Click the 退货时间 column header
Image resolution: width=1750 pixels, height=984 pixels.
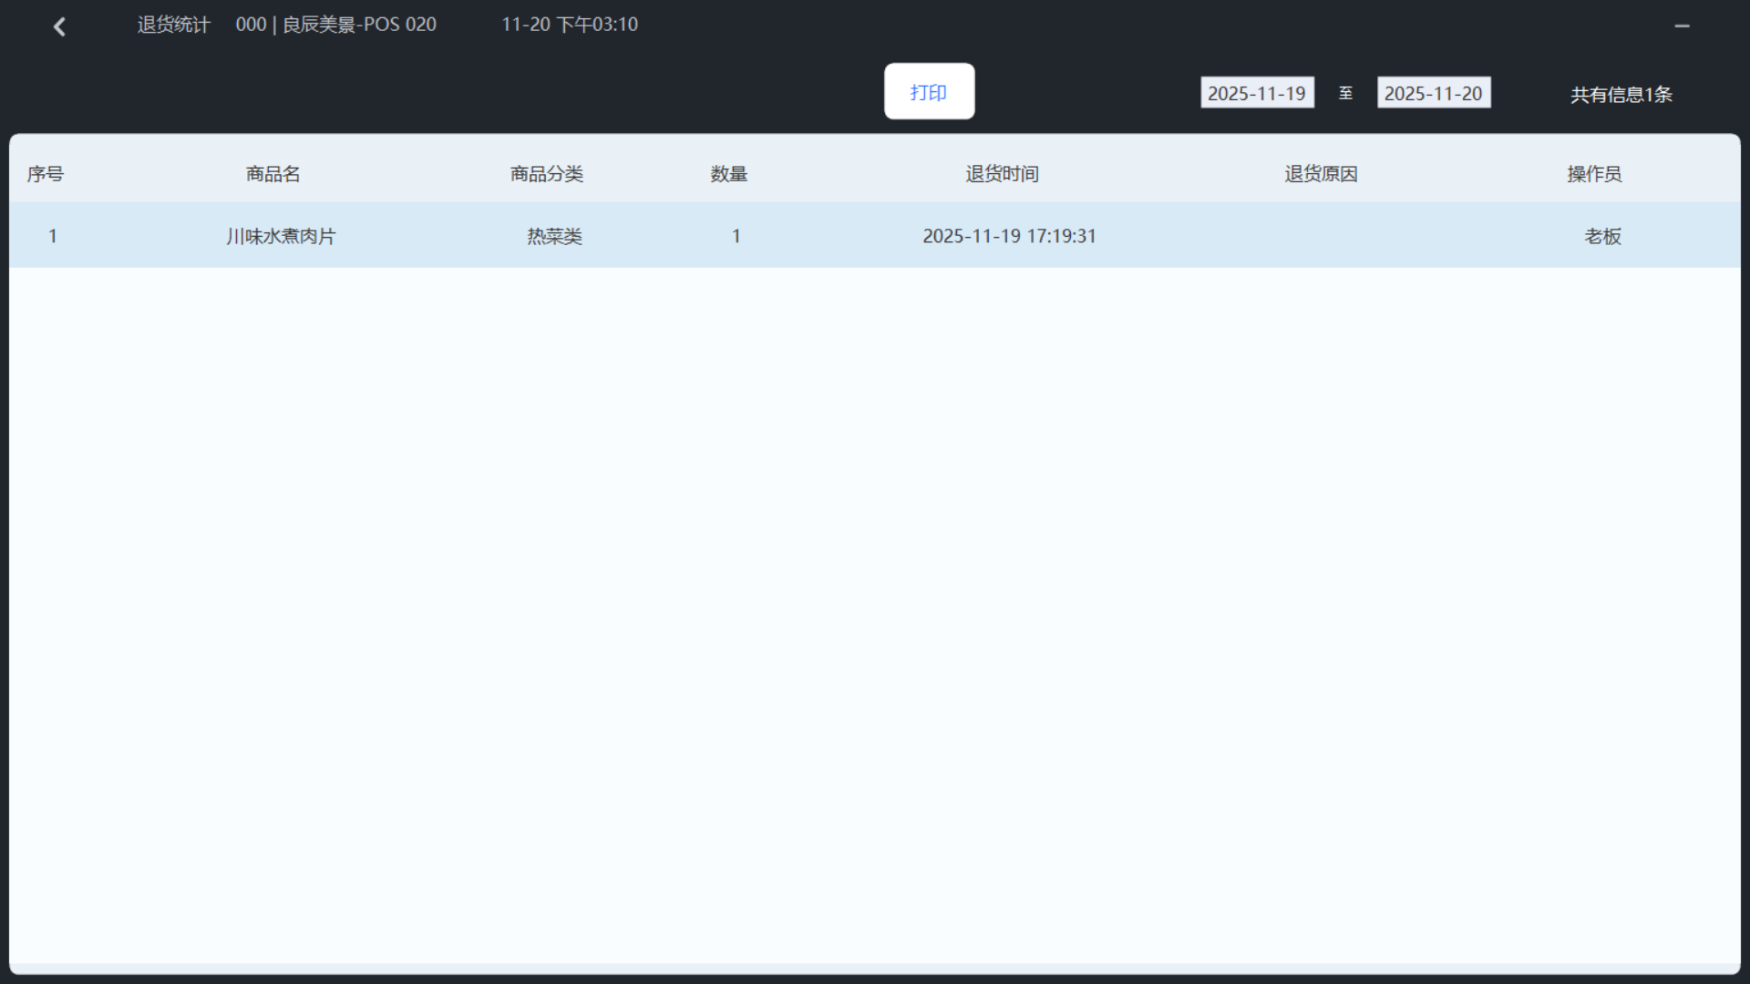point(1002,174)
